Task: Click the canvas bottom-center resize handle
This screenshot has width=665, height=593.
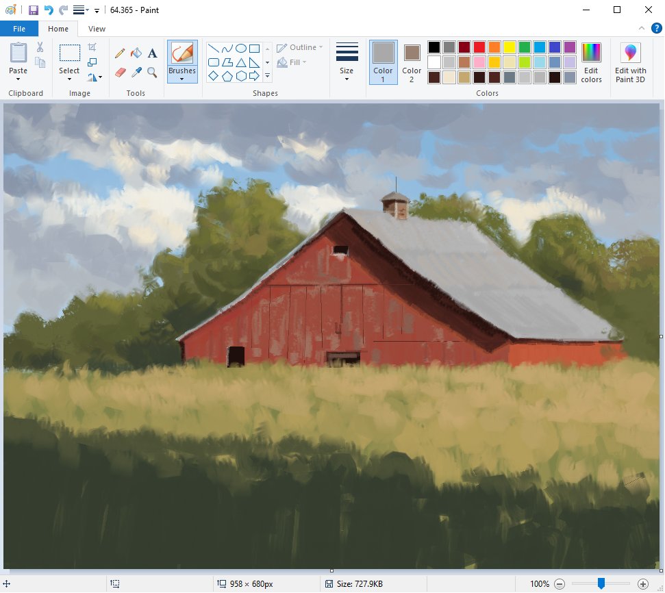Action: [x=331, y=571]
